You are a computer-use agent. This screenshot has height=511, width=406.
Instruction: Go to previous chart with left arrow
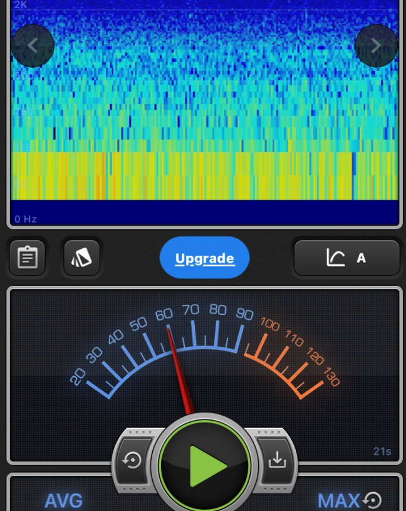33,45
